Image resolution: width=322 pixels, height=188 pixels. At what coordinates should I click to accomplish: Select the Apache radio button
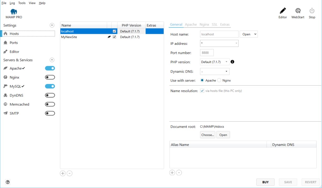202,81
